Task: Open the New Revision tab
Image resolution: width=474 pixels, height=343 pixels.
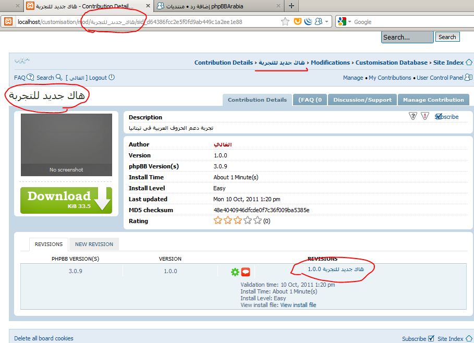Action: 94,244
